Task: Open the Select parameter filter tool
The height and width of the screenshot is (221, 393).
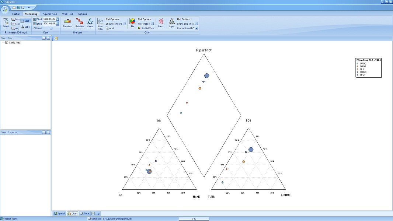Action: pyautogui.click(x=6, y=23)
